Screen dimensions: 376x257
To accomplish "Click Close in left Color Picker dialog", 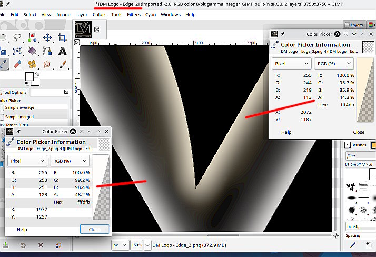I will (x=94, y=230).
